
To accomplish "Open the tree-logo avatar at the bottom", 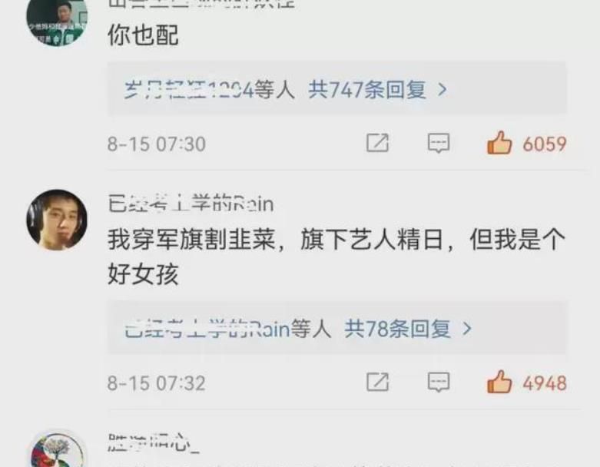I will coord(57,449).
